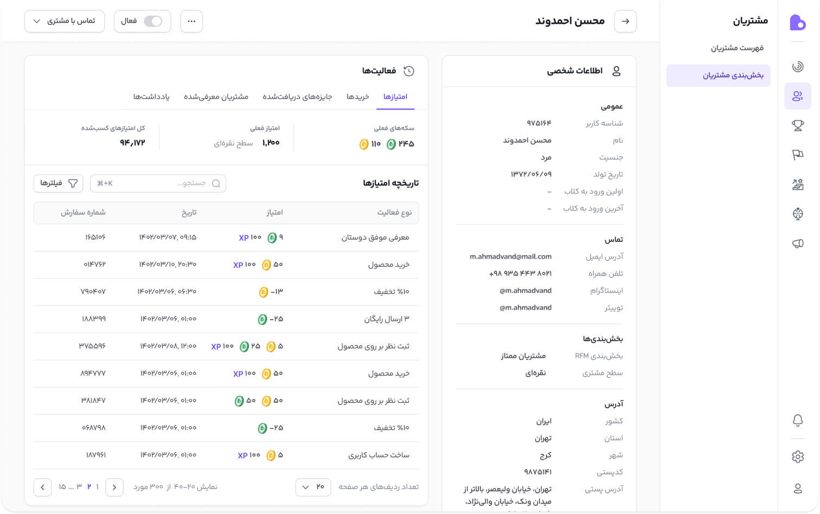Click the history icon beside فعالیت‌ها
The image size is (820, 514).
coord(409,71)
